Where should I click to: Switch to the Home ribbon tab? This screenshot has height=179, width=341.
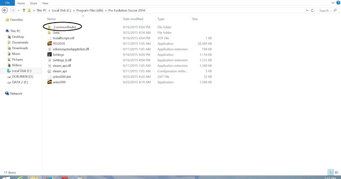[21, 3]
